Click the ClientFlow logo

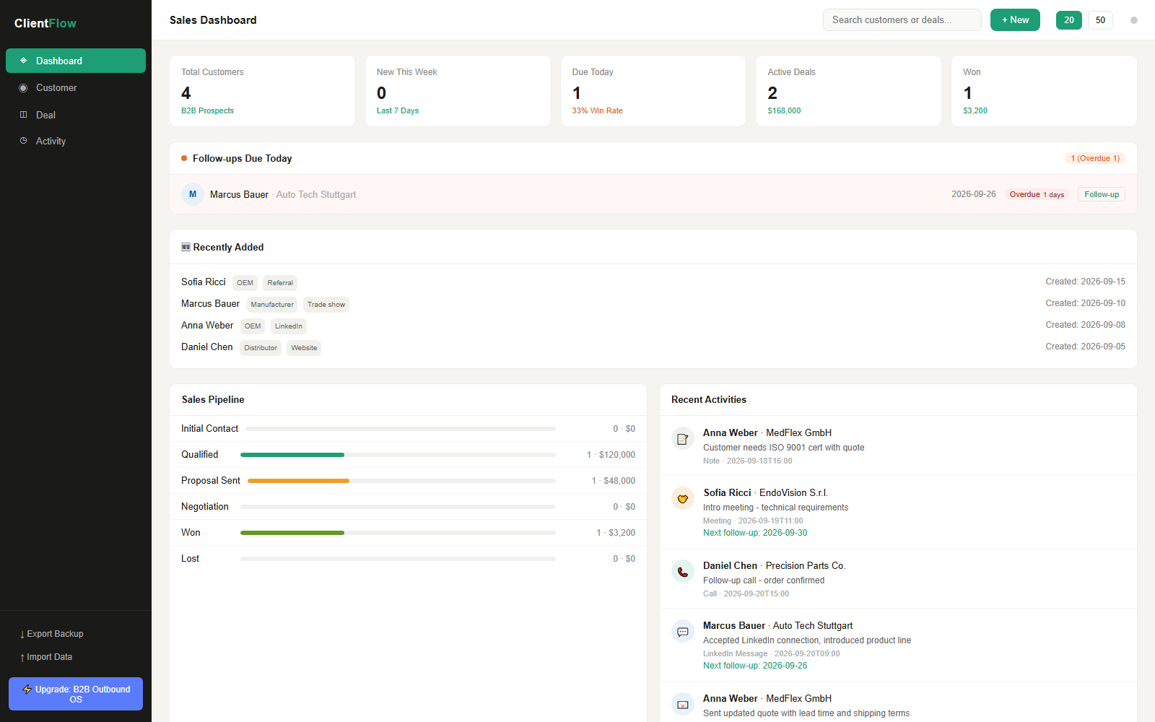point(45,23)
